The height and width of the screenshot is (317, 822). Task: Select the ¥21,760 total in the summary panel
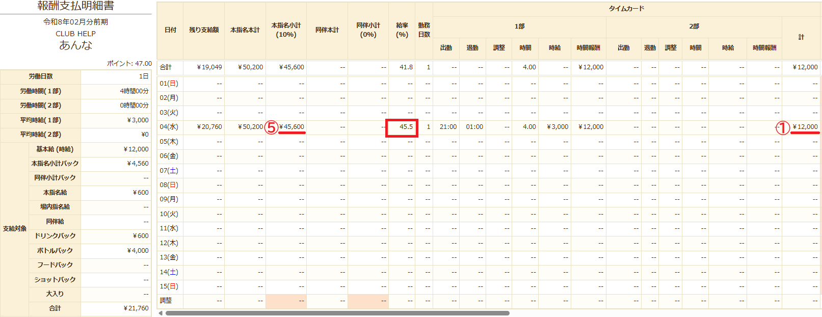point(136,308)
